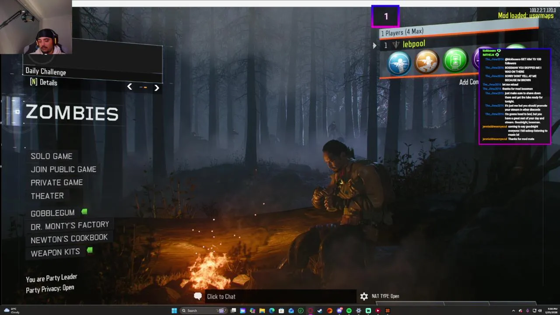The image size is (560, 315).
Task: Open Discord from the taskbar
Action: coord(339,311)
